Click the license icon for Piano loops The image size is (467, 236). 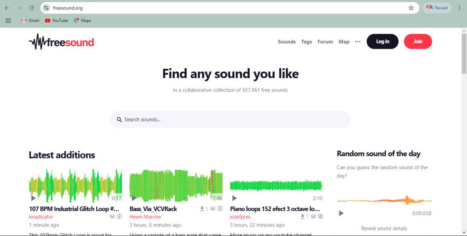320,216
